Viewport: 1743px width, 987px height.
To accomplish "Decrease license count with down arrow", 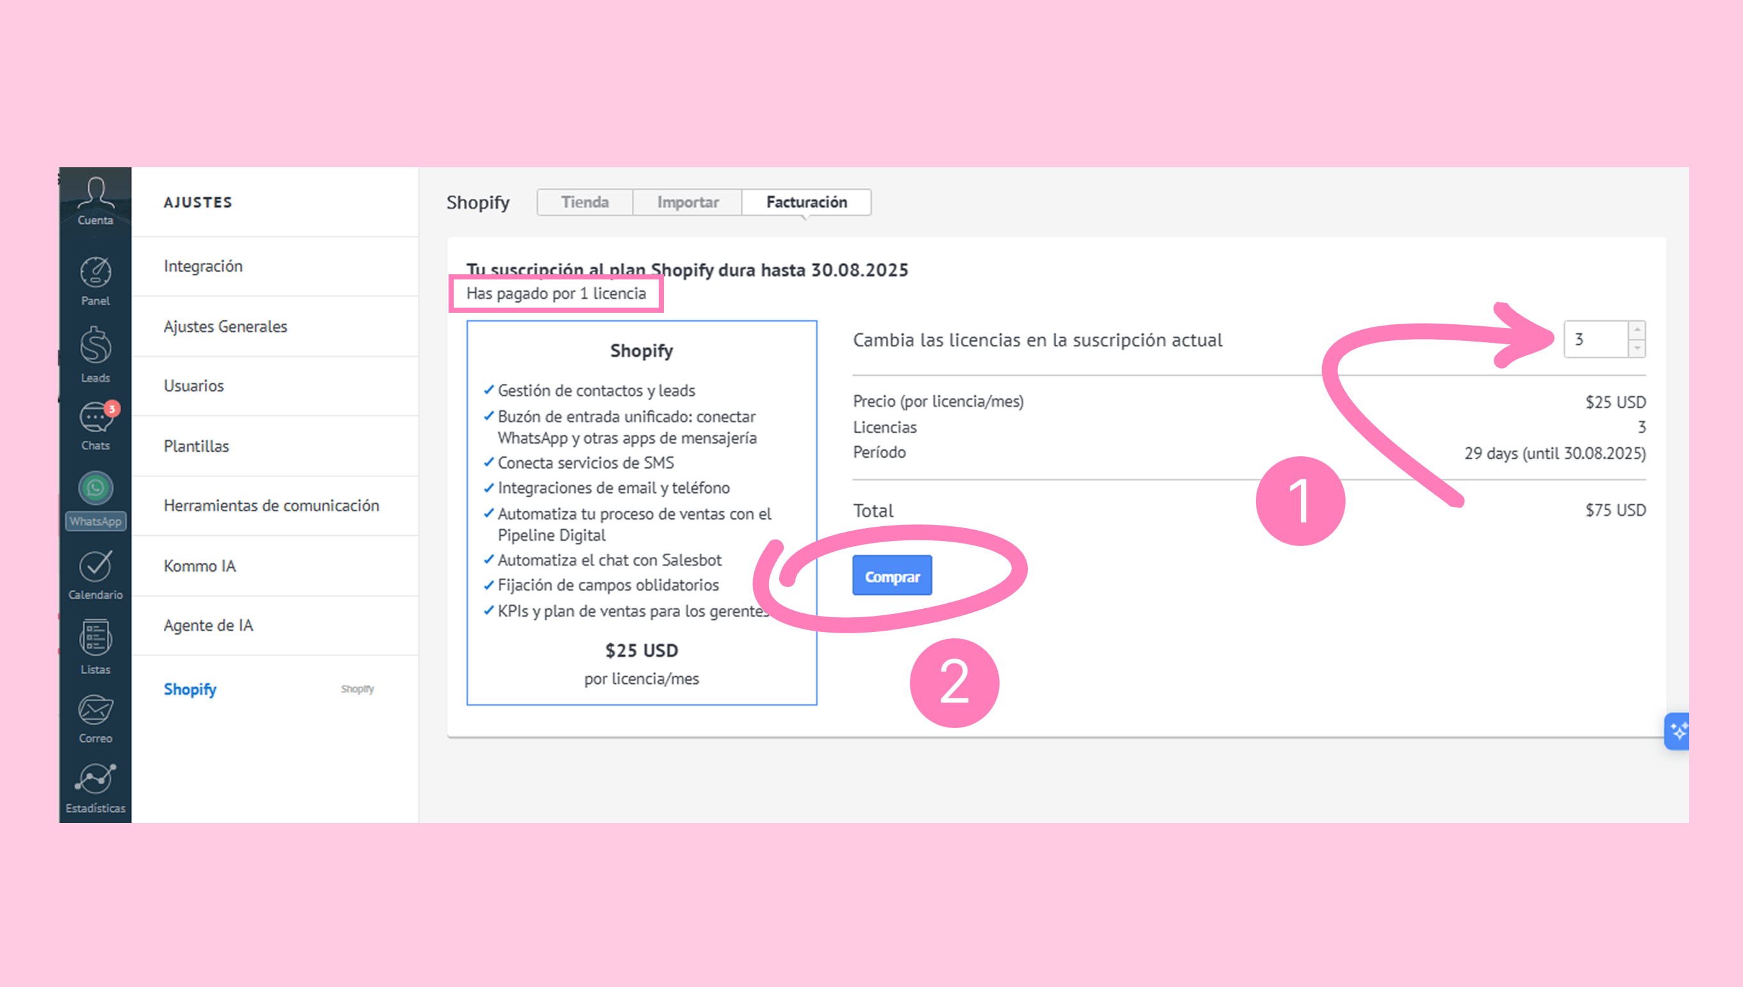I will click(1637, 348).
